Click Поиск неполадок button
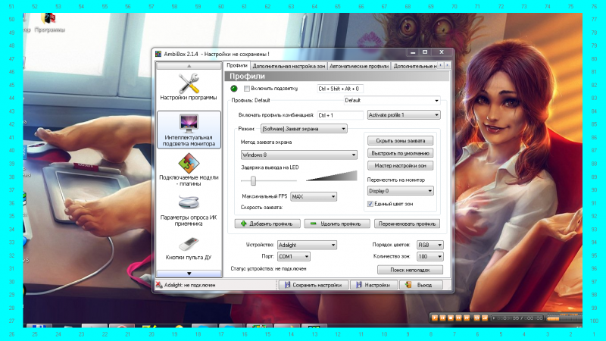This screenshot has width=606, height=341. pos(410,270)
